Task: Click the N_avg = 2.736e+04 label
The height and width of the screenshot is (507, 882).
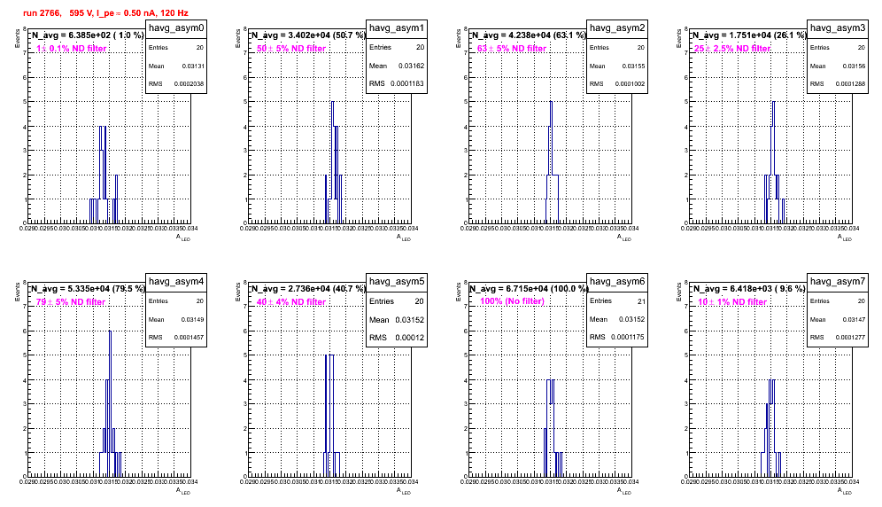Action: [x=307, y=288]
